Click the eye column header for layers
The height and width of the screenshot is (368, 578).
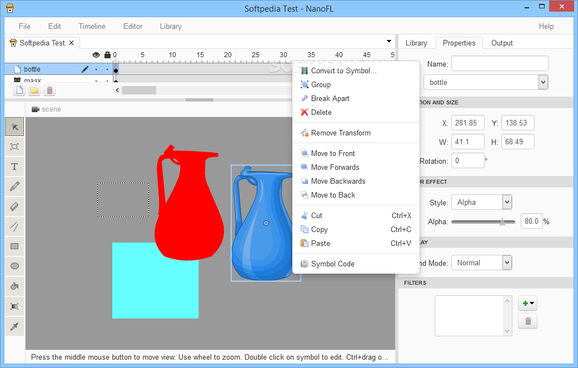point(96,55)
